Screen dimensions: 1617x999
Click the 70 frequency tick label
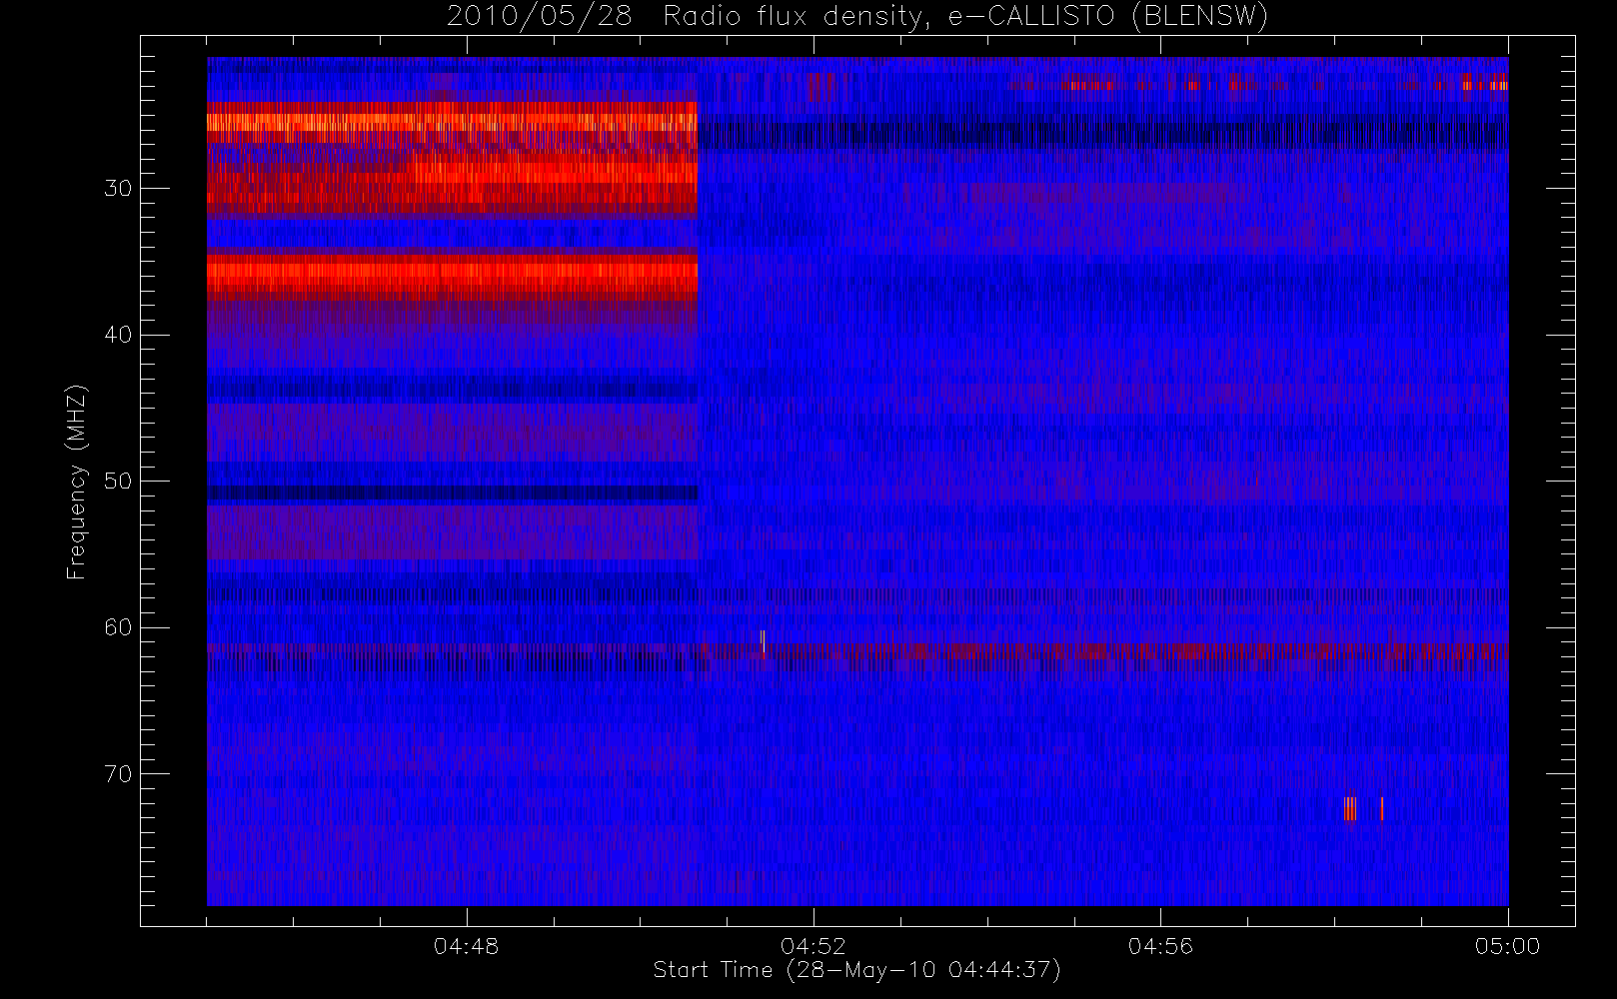tap(118, 774)
